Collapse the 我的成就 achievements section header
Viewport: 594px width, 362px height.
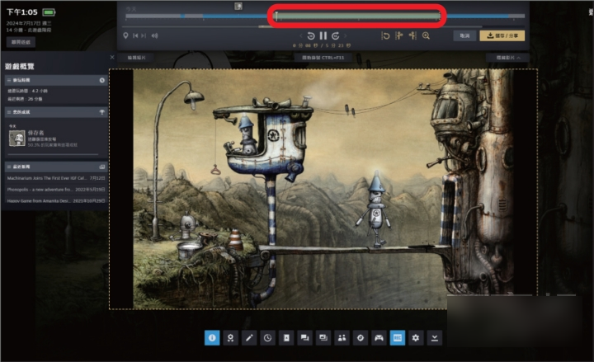[x=56, y=112]
